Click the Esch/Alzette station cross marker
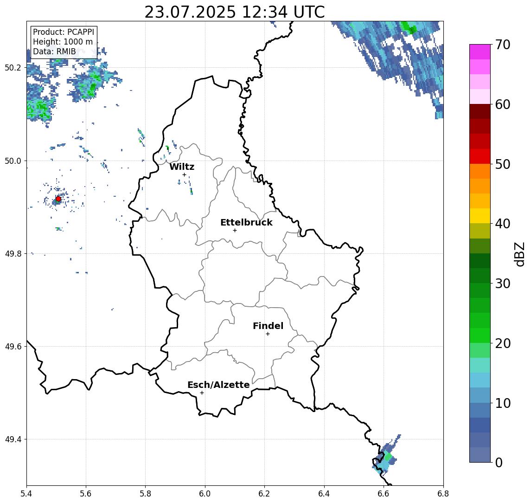 pos(202,393)
